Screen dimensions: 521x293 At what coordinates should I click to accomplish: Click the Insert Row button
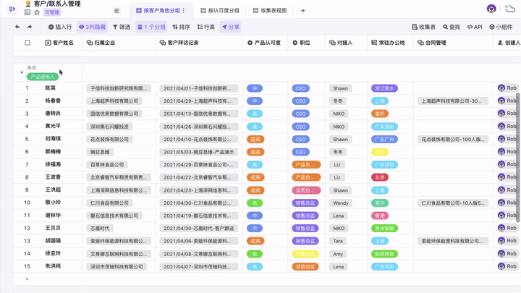60,27
